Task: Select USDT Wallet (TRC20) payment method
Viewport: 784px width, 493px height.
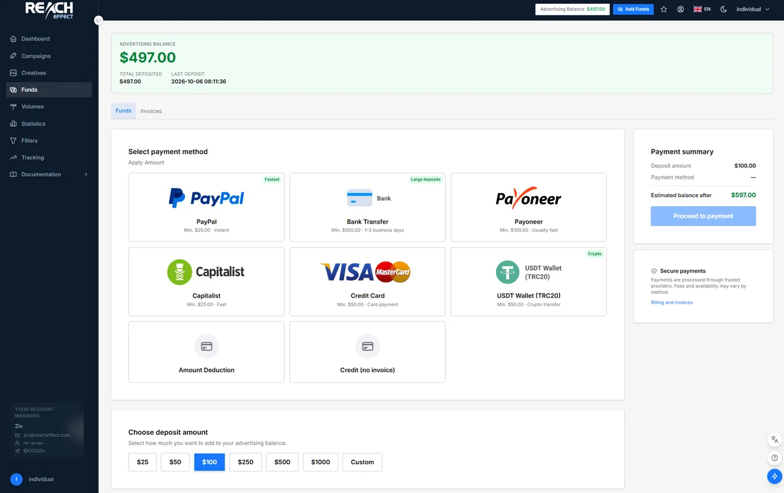Action: tap(529, 281)
